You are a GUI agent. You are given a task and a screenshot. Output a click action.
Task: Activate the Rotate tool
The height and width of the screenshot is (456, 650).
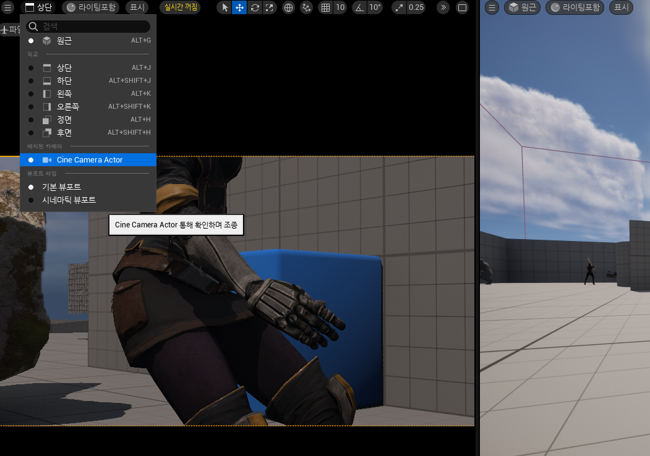point(255,7)
